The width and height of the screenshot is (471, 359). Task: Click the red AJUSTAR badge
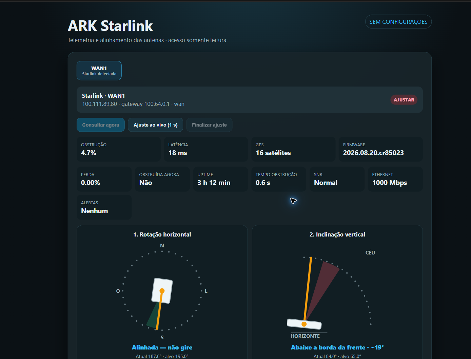click(x=404, y=100)
